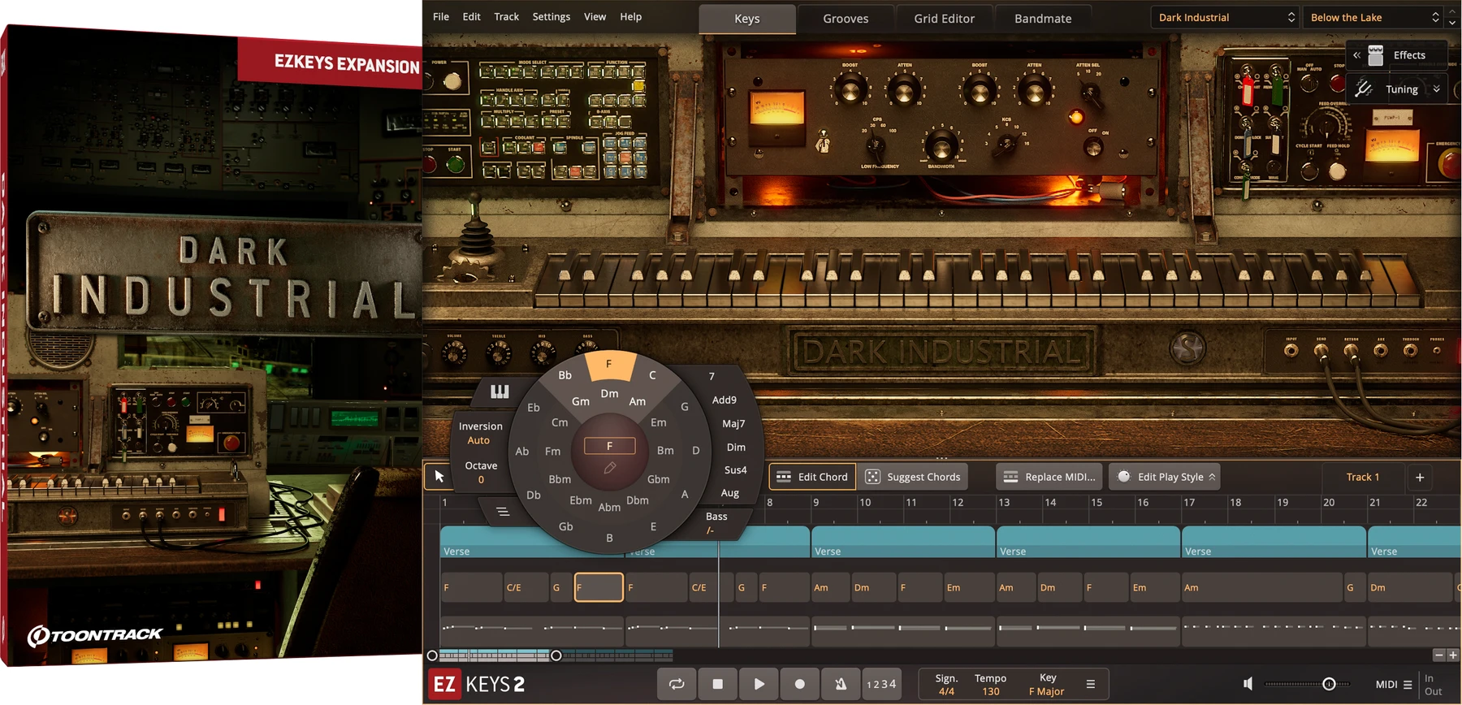The image size is (1462, 705).
Task: Open the View menu
Action: (x=595, y=16)
